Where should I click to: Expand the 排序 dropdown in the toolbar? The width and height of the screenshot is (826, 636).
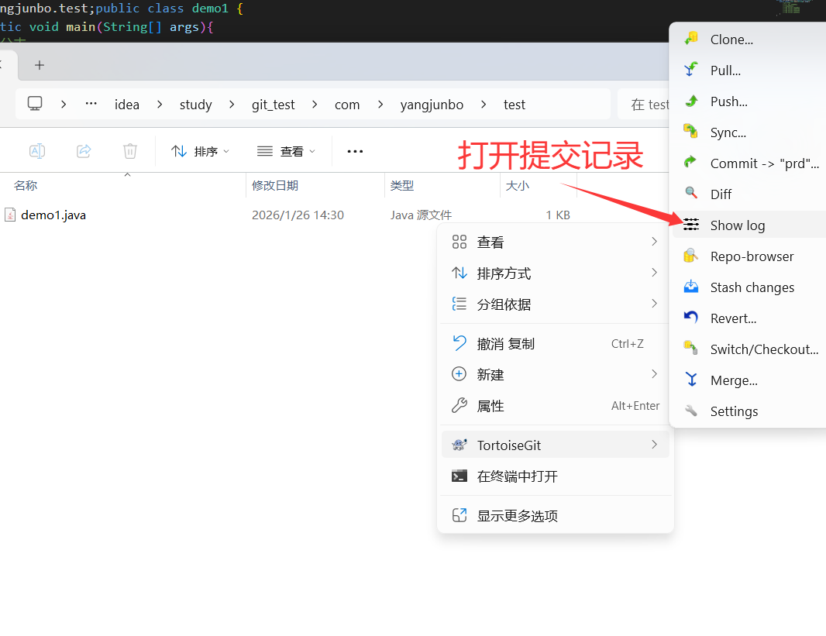200,151
